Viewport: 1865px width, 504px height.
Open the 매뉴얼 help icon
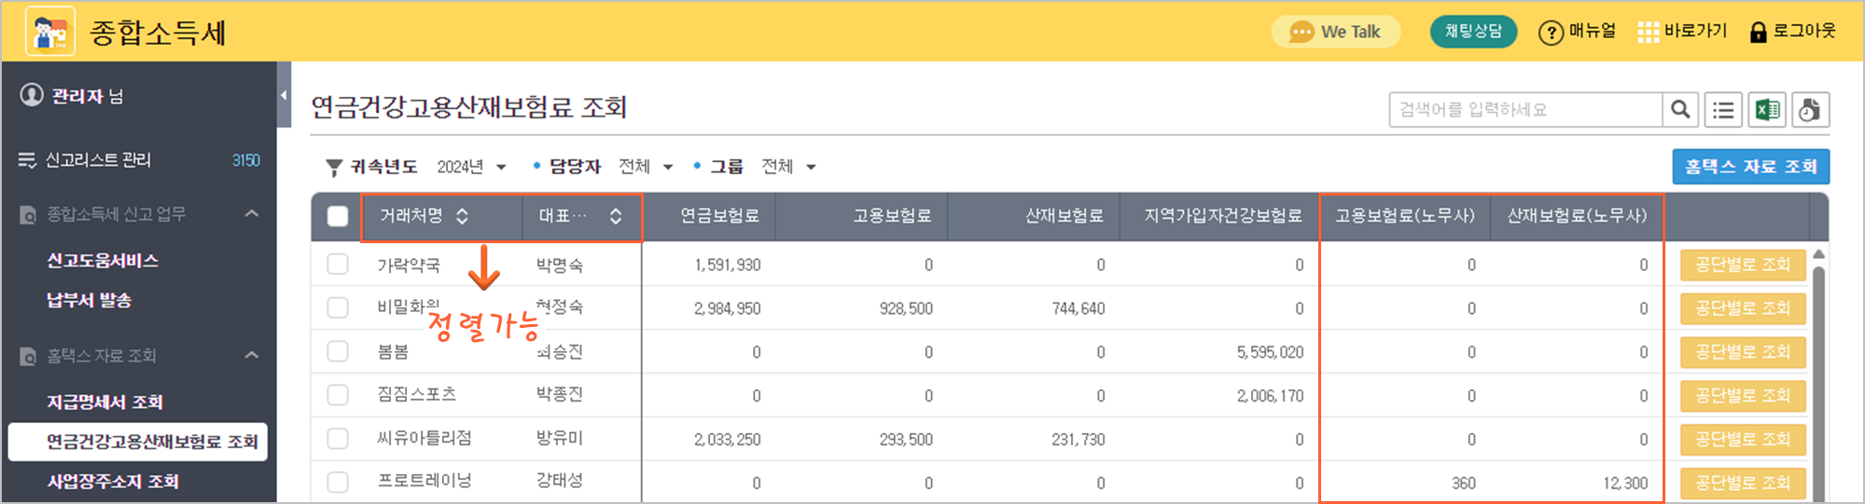1551,33
